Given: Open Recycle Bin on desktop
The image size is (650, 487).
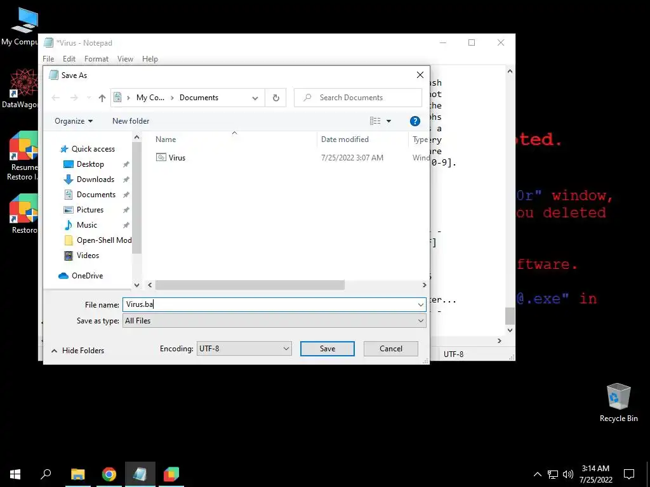Looking at the screenshot, I should click(x=618, y=403).
